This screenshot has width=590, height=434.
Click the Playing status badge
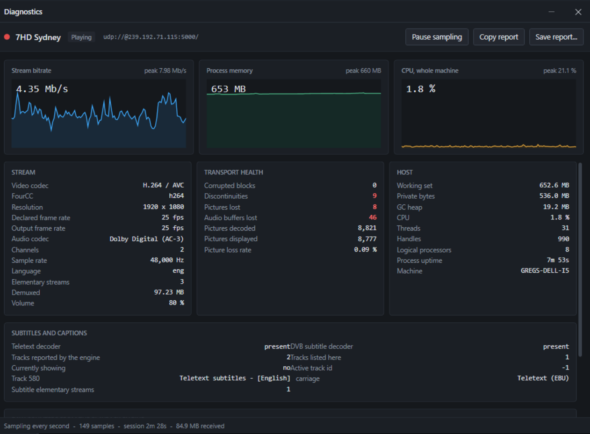[81, 37]
